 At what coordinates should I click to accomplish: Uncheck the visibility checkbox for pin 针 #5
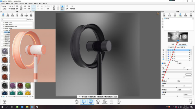coord(169,58)
